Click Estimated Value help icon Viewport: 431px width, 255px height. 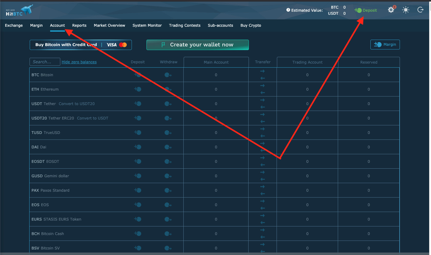click(288, 10)
